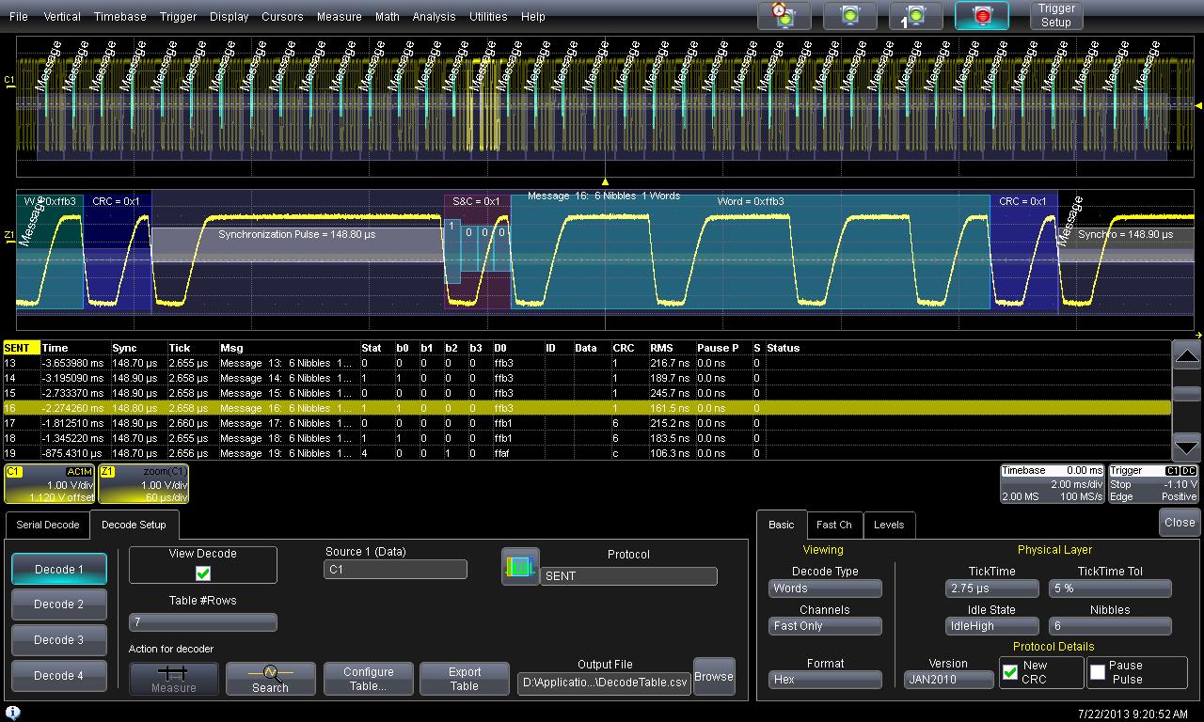
Task: Select the Decode 2 button
Action: pyautogui.click(x=59, y=604)
